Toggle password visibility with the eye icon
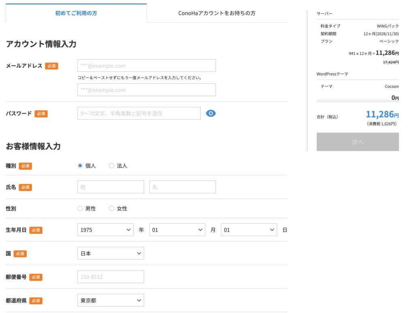The width and height of the screenshot is (415, 313). pos(211,113)
